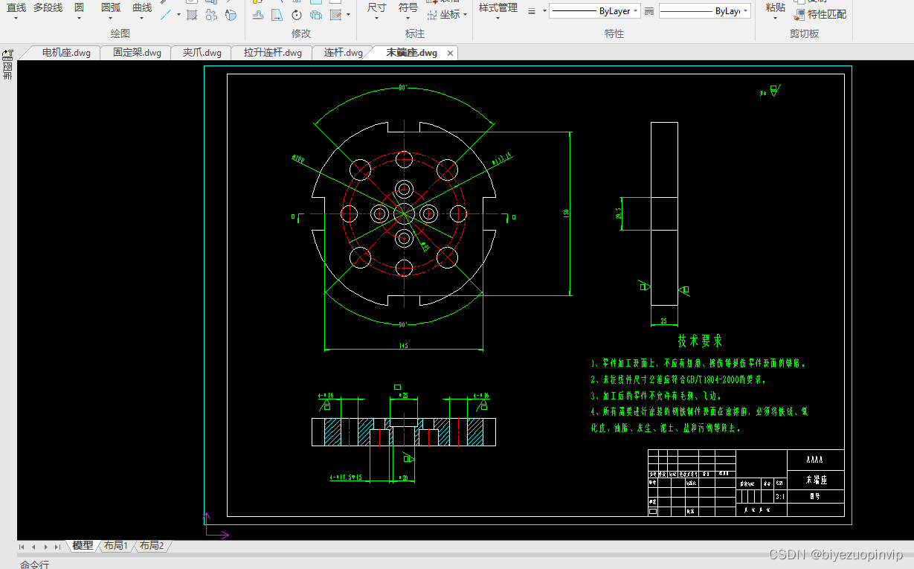This screenshot has height=569, width=914.
Task: Open the hatch pattern tool
Action: [192, 14]
